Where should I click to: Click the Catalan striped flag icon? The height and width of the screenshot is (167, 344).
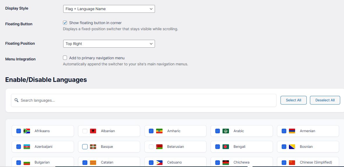(x=93, y=162)
